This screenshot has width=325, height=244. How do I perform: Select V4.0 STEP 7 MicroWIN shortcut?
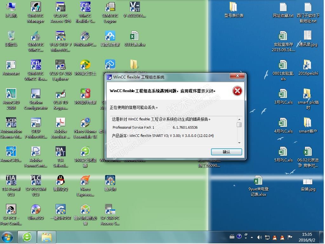tap(61, 41)
